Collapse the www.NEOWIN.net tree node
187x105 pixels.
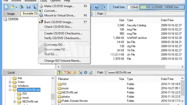pos(10,90)
